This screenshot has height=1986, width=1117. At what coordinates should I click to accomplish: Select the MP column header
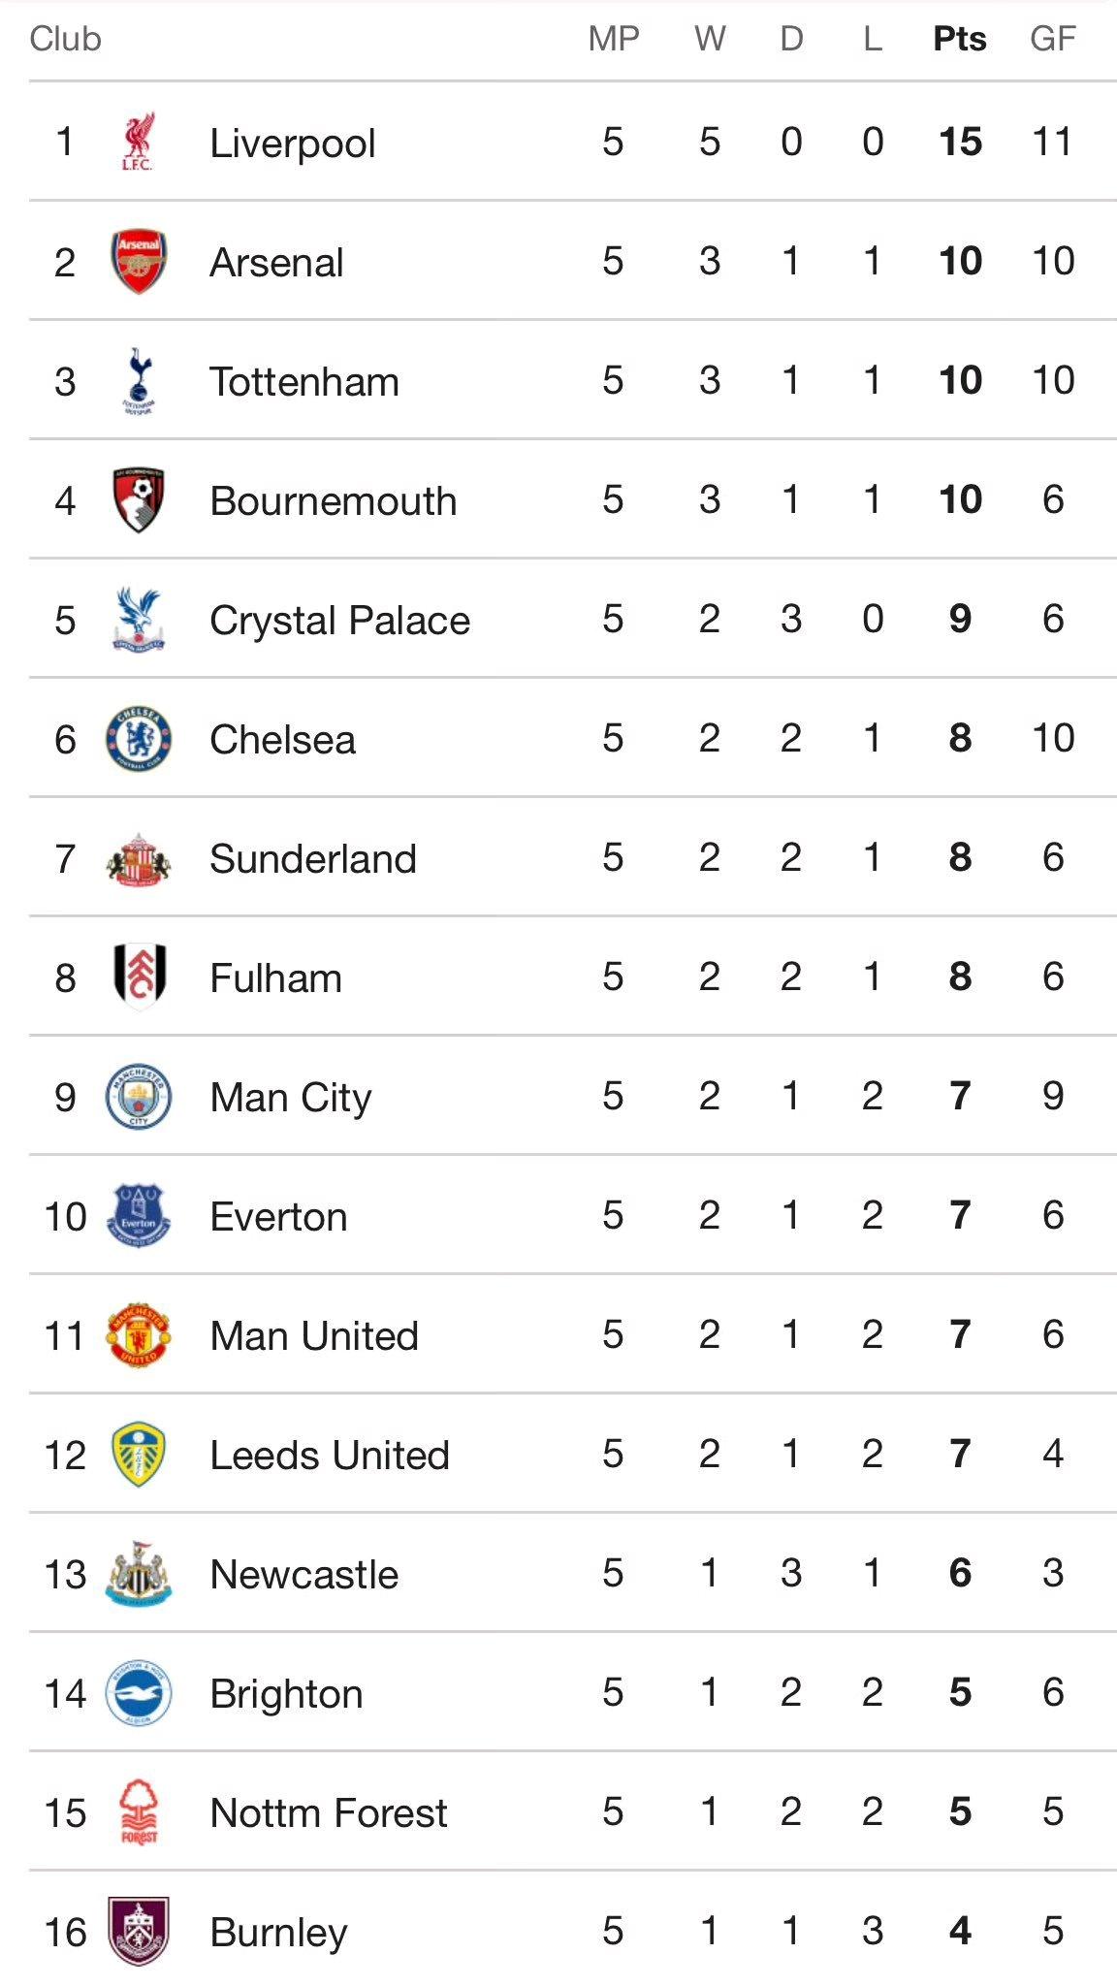[614, 39]
